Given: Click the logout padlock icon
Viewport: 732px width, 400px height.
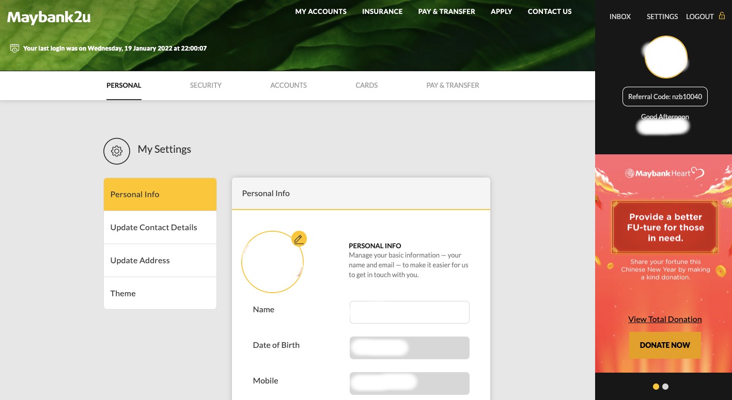Looking at the screenshot, I should (722, 16).
